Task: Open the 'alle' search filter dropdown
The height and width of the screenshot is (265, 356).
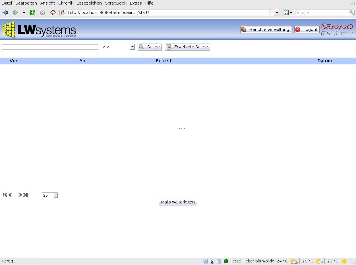Action: pos(132,47)
